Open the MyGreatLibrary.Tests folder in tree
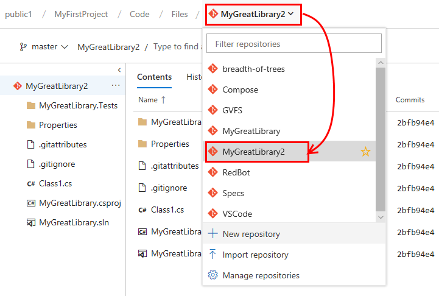Image resolution: width=439 pixels, height=296 pixels. click(x=78, y=105)
